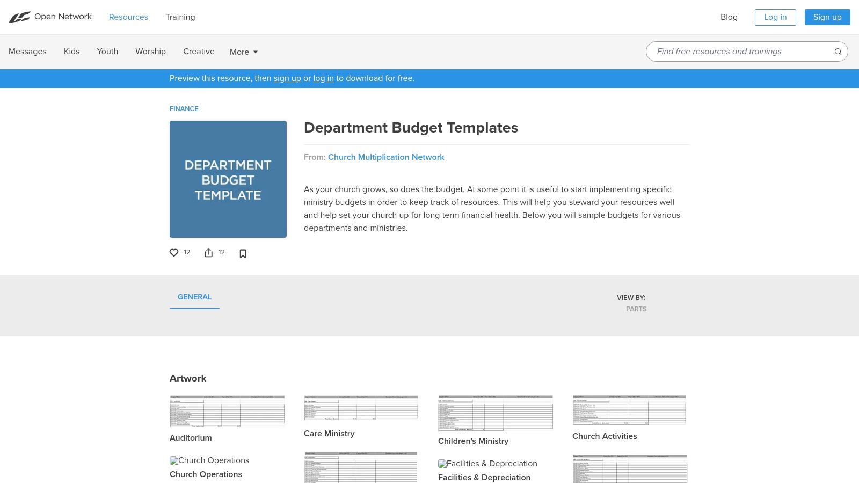Viewport: 859px width, 483px height.
Task: Click the Church Activities title text
Action: (605, 436)
